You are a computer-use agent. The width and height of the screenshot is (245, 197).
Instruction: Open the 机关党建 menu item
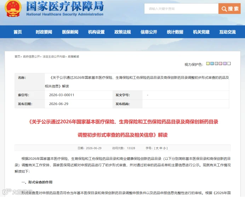[x=201, y=32]
